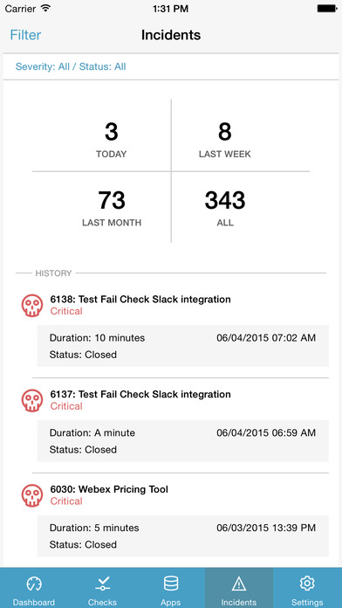Image resolution: width=342 pixels, height=608 pixels.
Task: Tap the details box dated 06/04/2015 06:59 AM
Action: (x=183, y=441)
